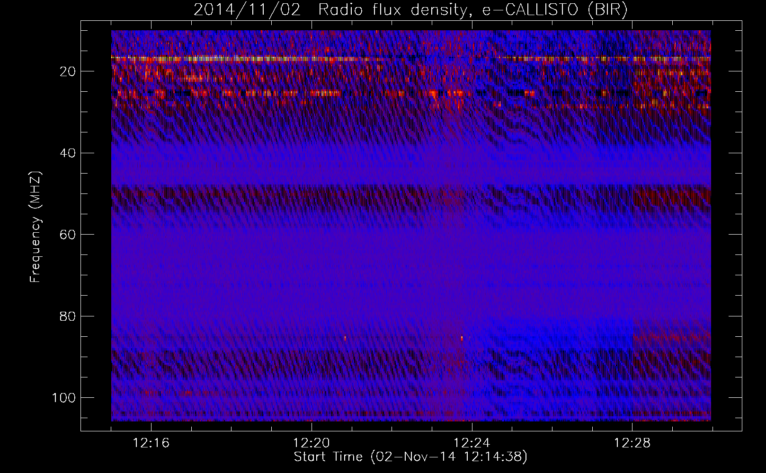This screenshot has width=766, height=473.
Task: Click the 40 frequency tick label
Action: (68, 153)
